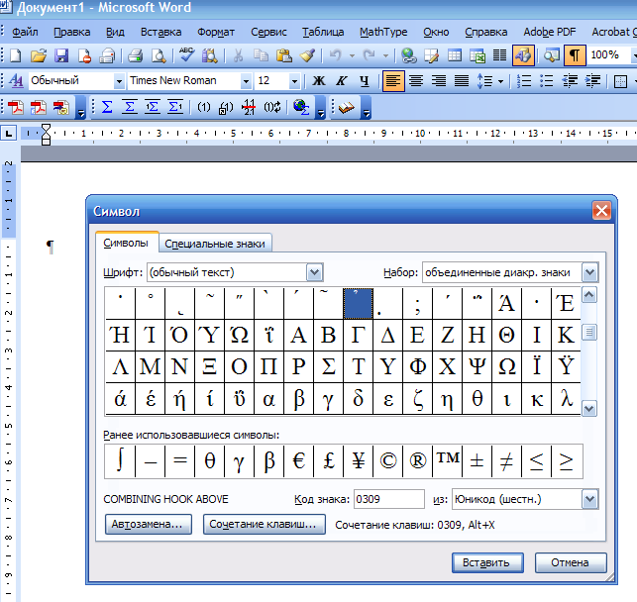The height and width of the screenshot is (602, 637).
Task: Toggle bold Ж formatting
Action: pyautogui.click(x=319, y=81)
